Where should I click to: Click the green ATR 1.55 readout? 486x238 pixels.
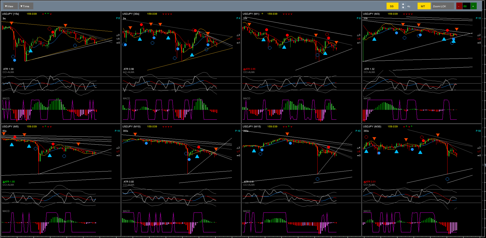tap(9, 182)
